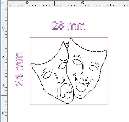Select the sad mask's left eye shape

(x=47, y=75)
